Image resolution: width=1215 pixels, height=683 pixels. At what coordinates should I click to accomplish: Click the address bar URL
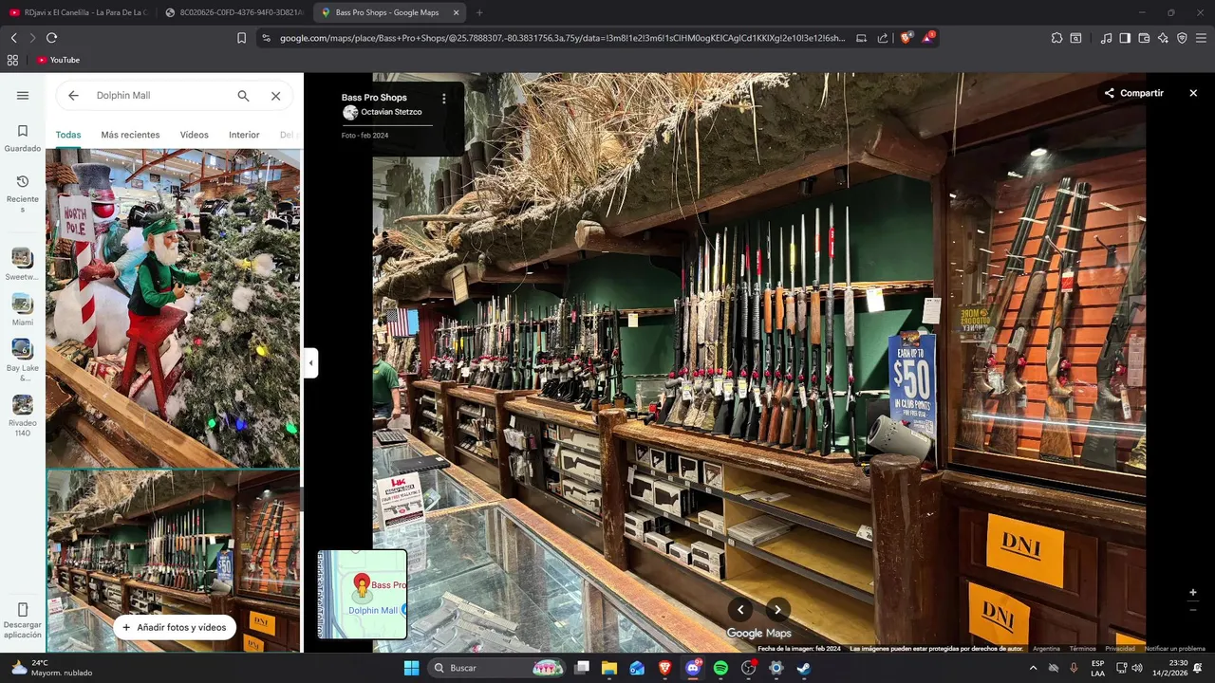[x=562, y=38]
